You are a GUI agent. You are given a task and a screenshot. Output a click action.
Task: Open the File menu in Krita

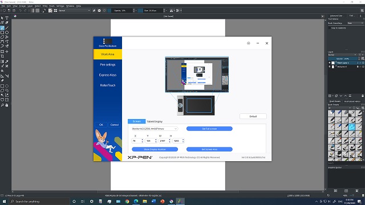(x=3, y=6)
